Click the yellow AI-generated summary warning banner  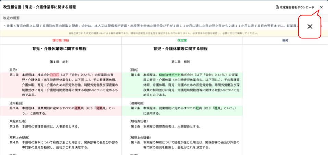click(164, 33)
